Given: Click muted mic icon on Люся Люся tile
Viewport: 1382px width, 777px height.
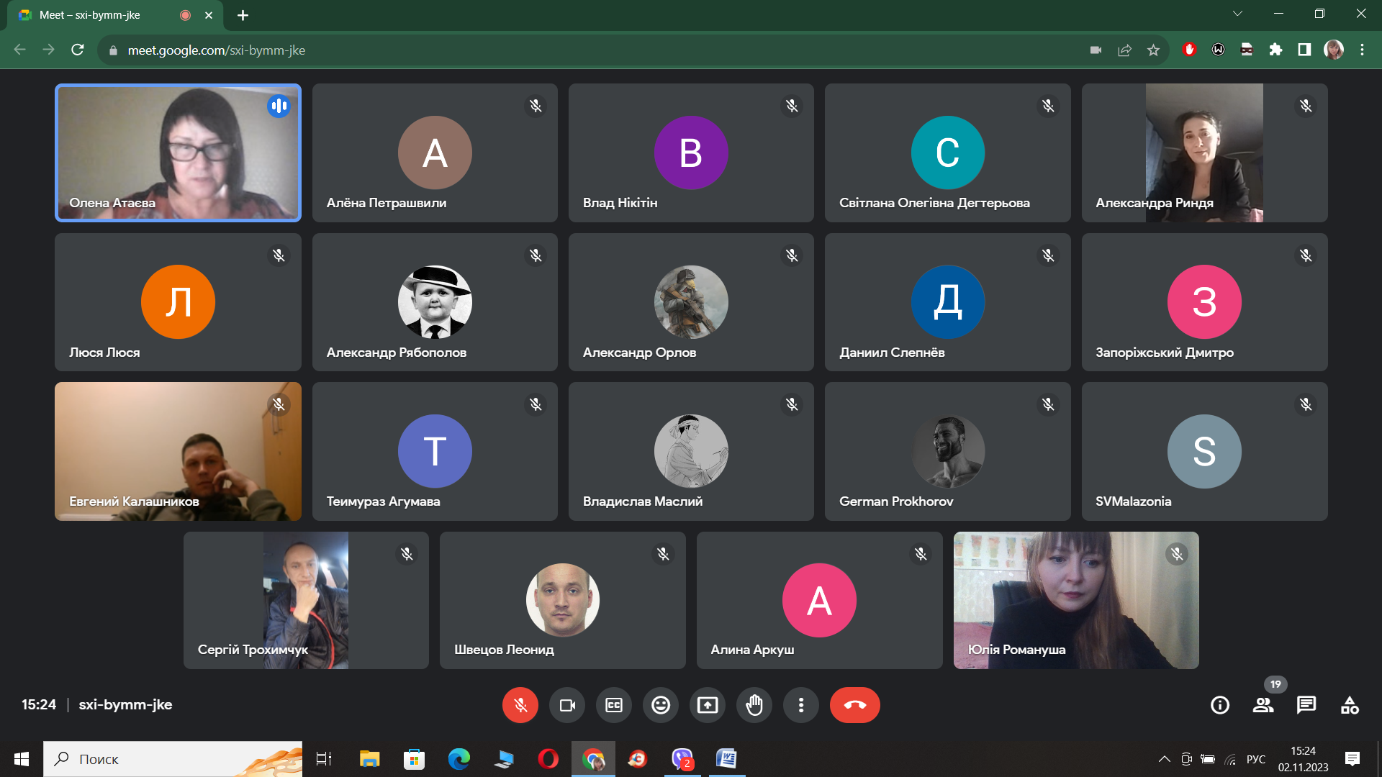Looking at the screenshot, I should coord(279,255).
